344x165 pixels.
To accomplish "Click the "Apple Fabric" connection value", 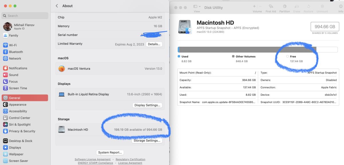I will (329, 87).
